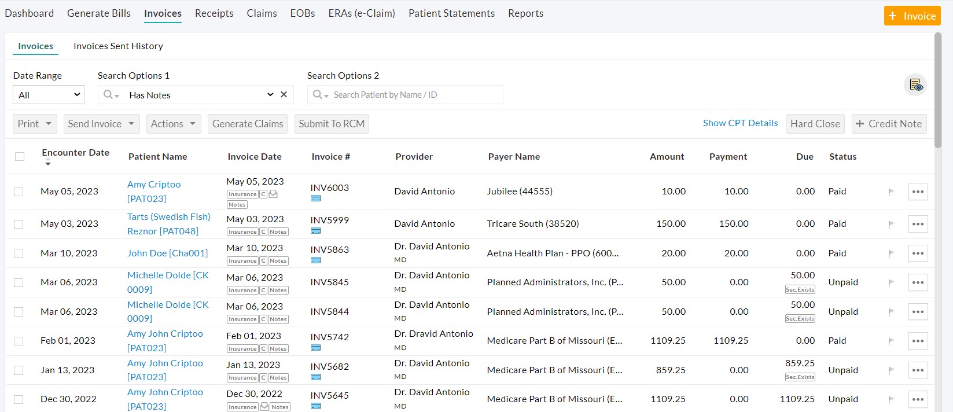
Task: Open the more options menu for INV5845
Action: (x=918, y=282)
